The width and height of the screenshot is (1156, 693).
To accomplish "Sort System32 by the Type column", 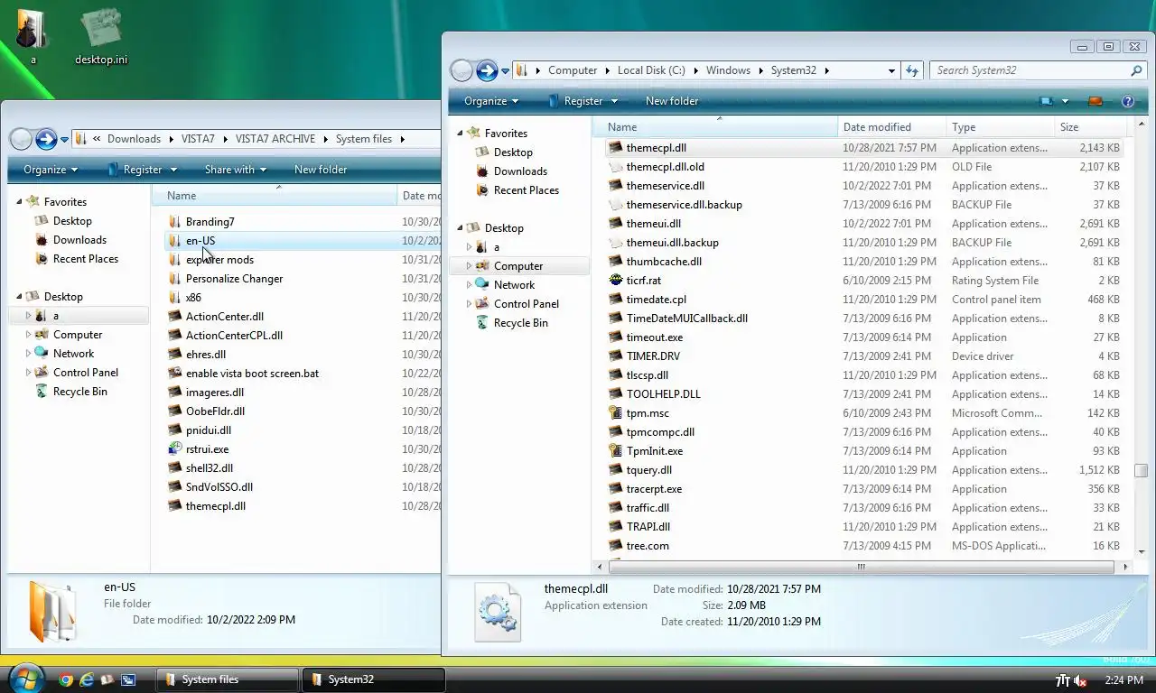I will click(x=1000, y=127).
